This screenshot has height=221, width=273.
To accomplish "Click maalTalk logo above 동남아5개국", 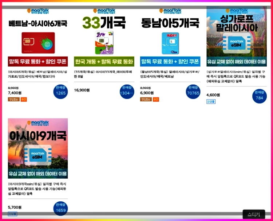I will point(170,11).
